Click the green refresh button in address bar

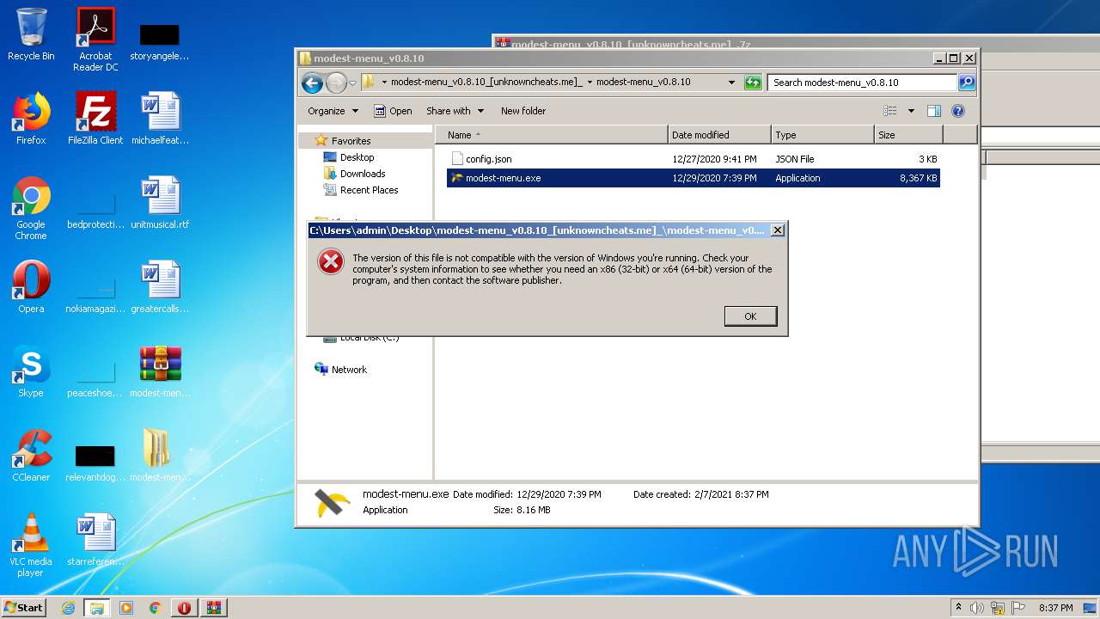click(753, 83)
